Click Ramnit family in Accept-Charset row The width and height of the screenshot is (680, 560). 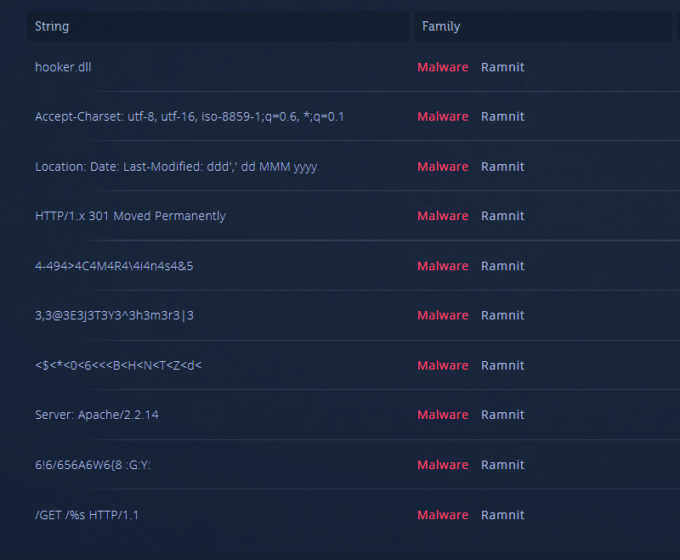[x=502, y=116]
